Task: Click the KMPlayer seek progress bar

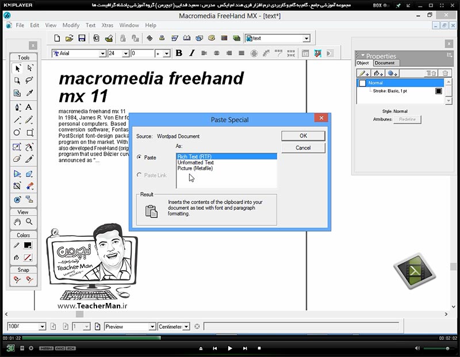Action: [x=230, y=338]
